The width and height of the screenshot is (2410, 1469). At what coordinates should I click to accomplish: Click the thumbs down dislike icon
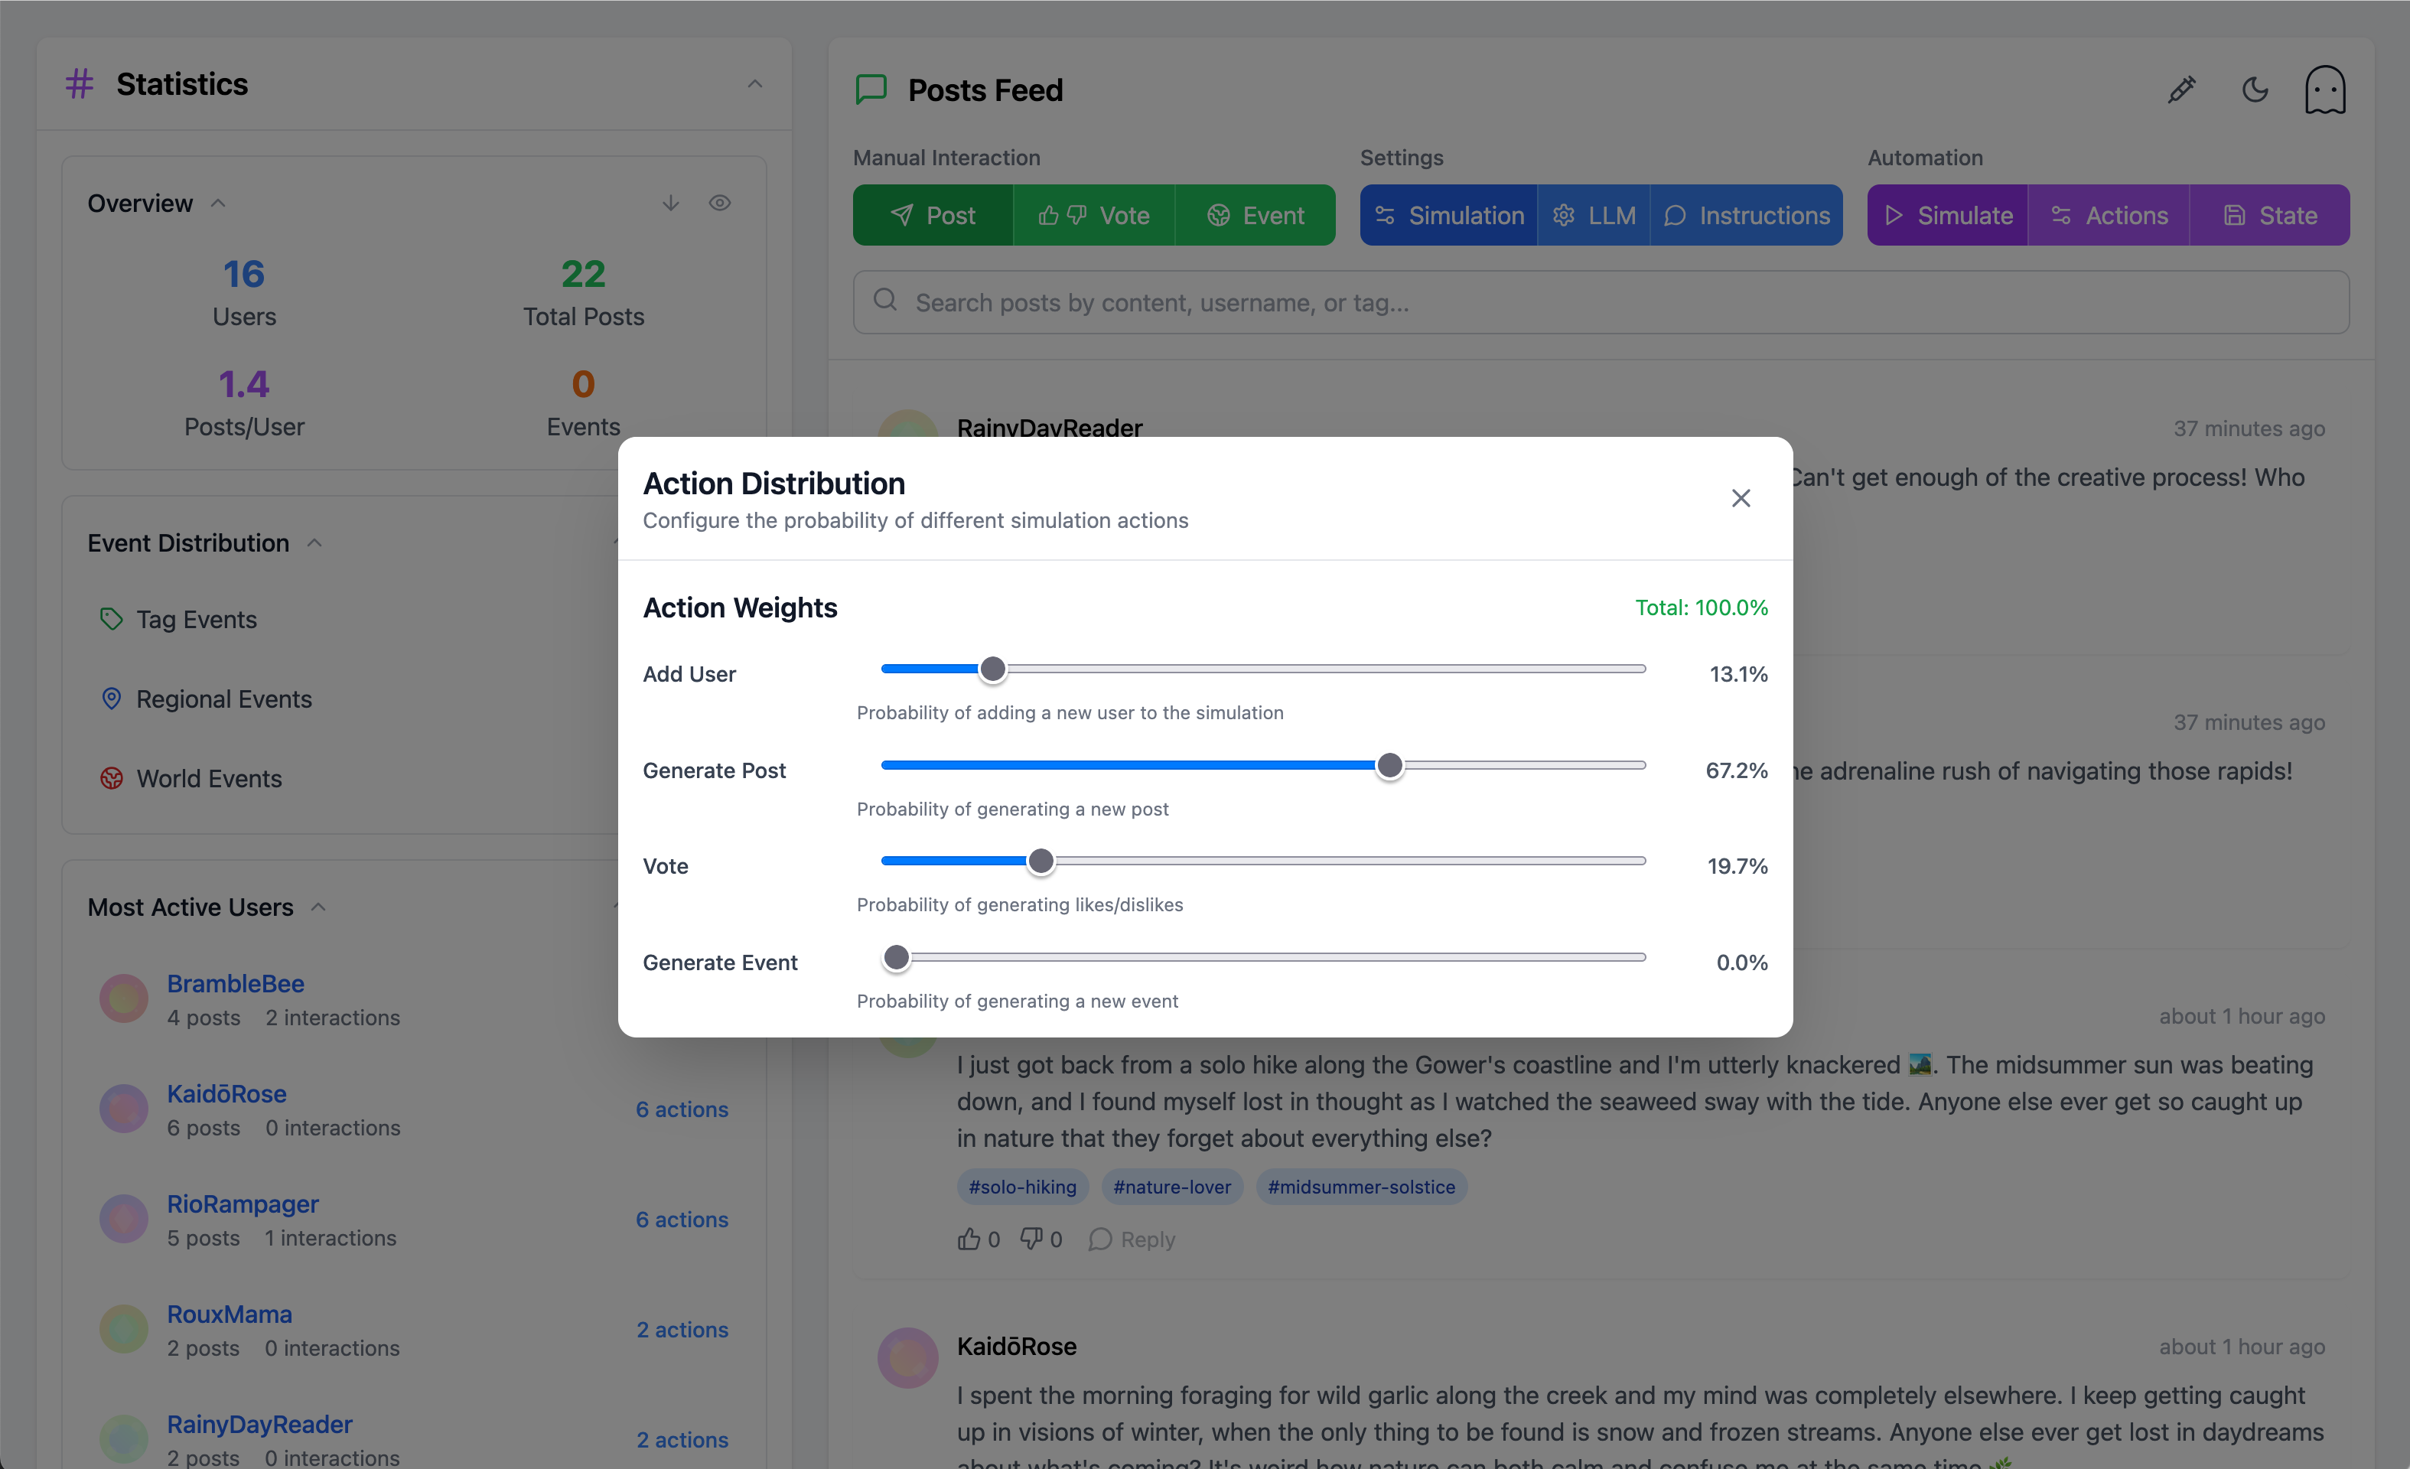(x=1031, y=1239)
